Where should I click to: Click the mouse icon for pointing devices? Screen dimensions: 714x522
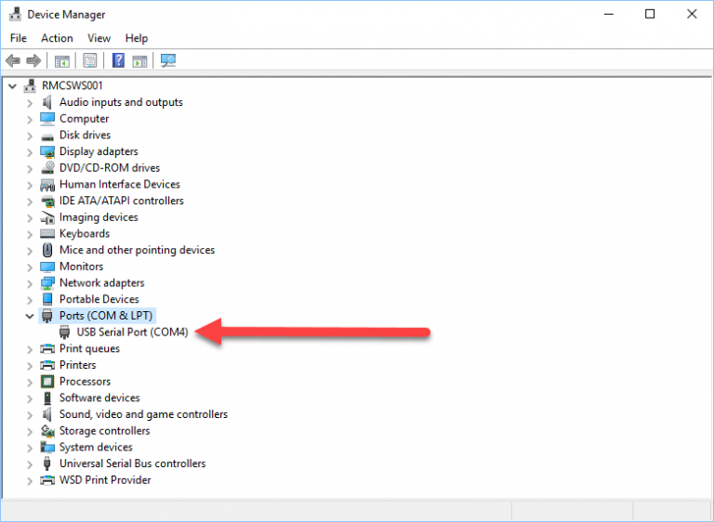pos(47,250)
